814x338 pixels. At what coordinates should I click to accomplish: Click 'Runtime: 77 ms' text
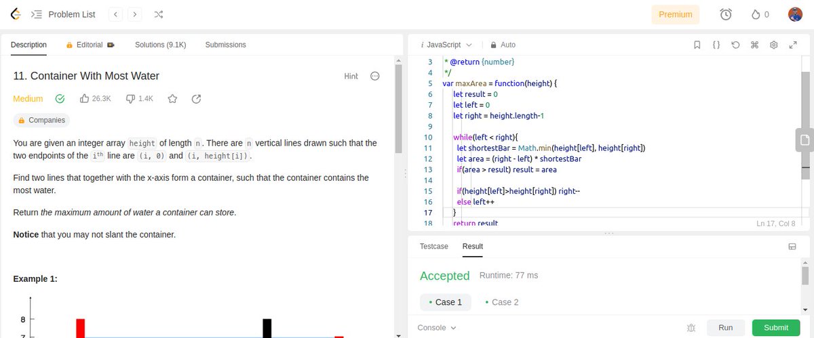509,276
